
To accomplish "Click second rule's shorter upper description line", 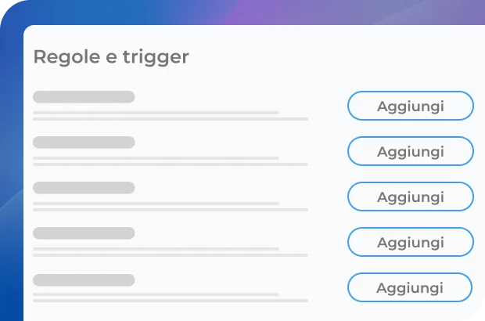I will 156,158.
